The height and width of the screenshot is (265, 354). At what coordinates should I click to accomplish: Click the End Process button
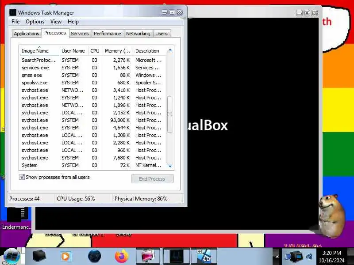point(152,179)
